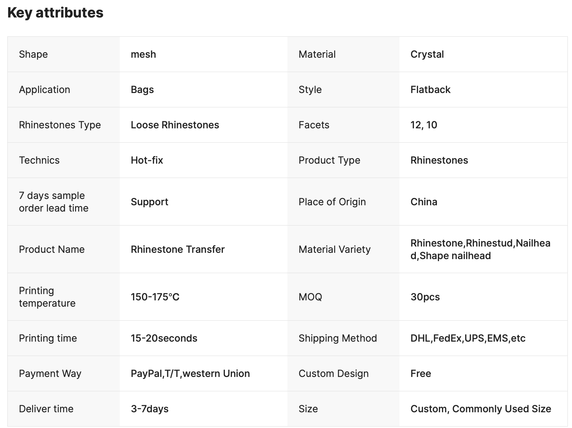Screen dimensions: 572x428
Task: Click the PayPal,T/T,western Union value
Action: 190,373
